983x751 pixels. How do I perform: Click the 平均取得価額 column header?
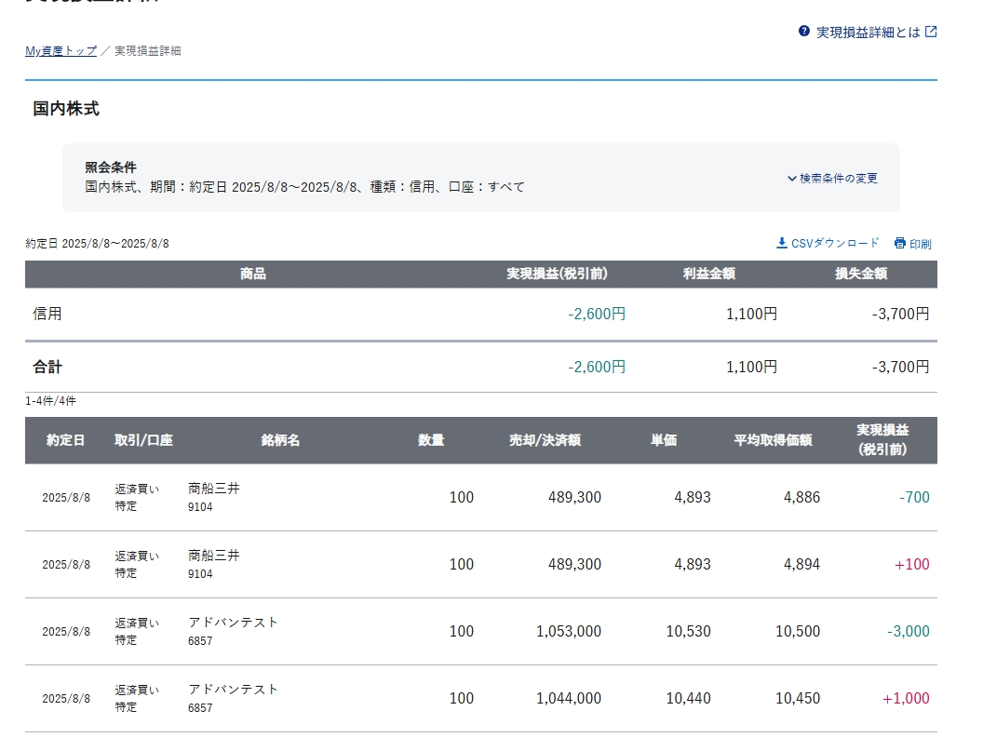tap(773, 440)
